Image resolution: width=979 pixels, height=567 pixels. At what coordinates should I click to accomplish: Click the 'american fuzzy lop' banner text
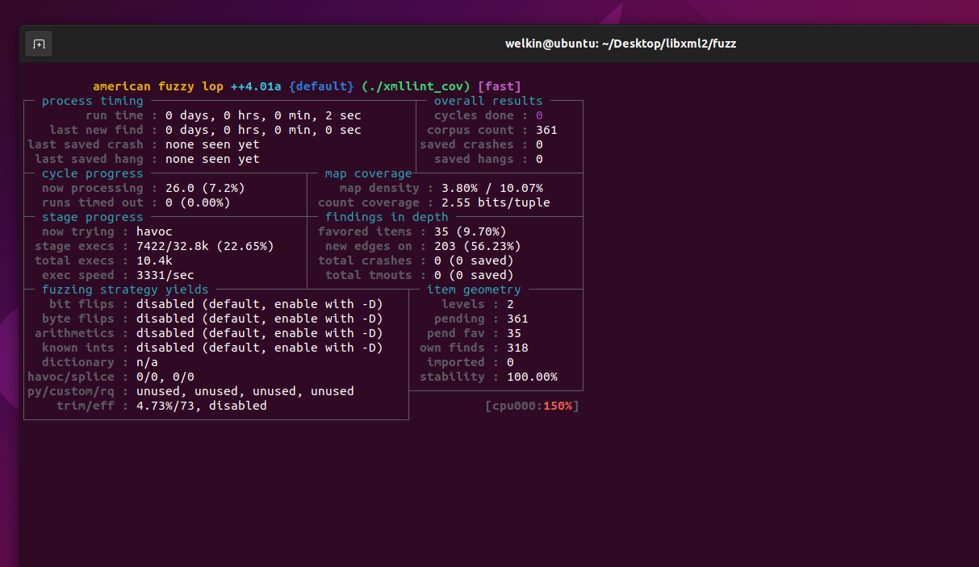158,86
